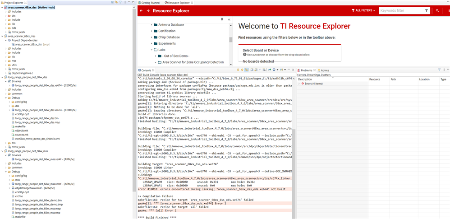Expand Antenna Database folder
The image size is (450, 219).
coord(152,25)
